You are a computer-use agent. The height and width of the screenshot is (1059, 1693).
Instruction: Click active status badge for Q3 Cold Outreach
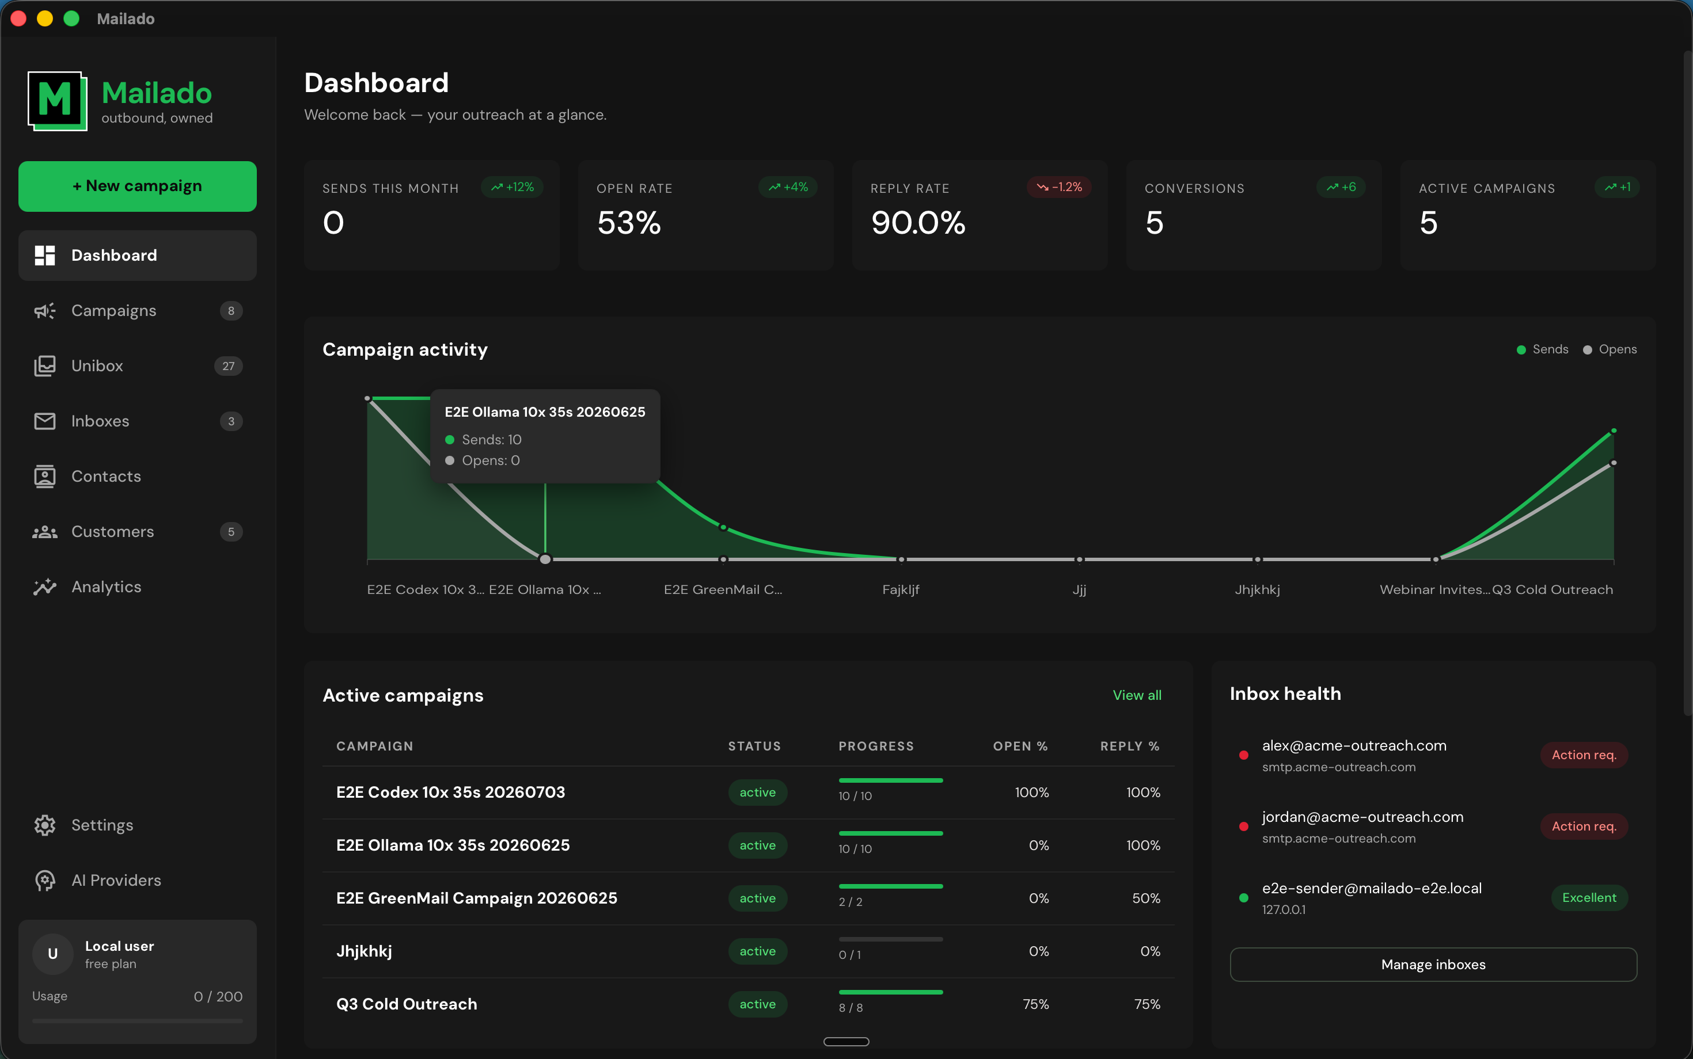tap(757, 1004)
